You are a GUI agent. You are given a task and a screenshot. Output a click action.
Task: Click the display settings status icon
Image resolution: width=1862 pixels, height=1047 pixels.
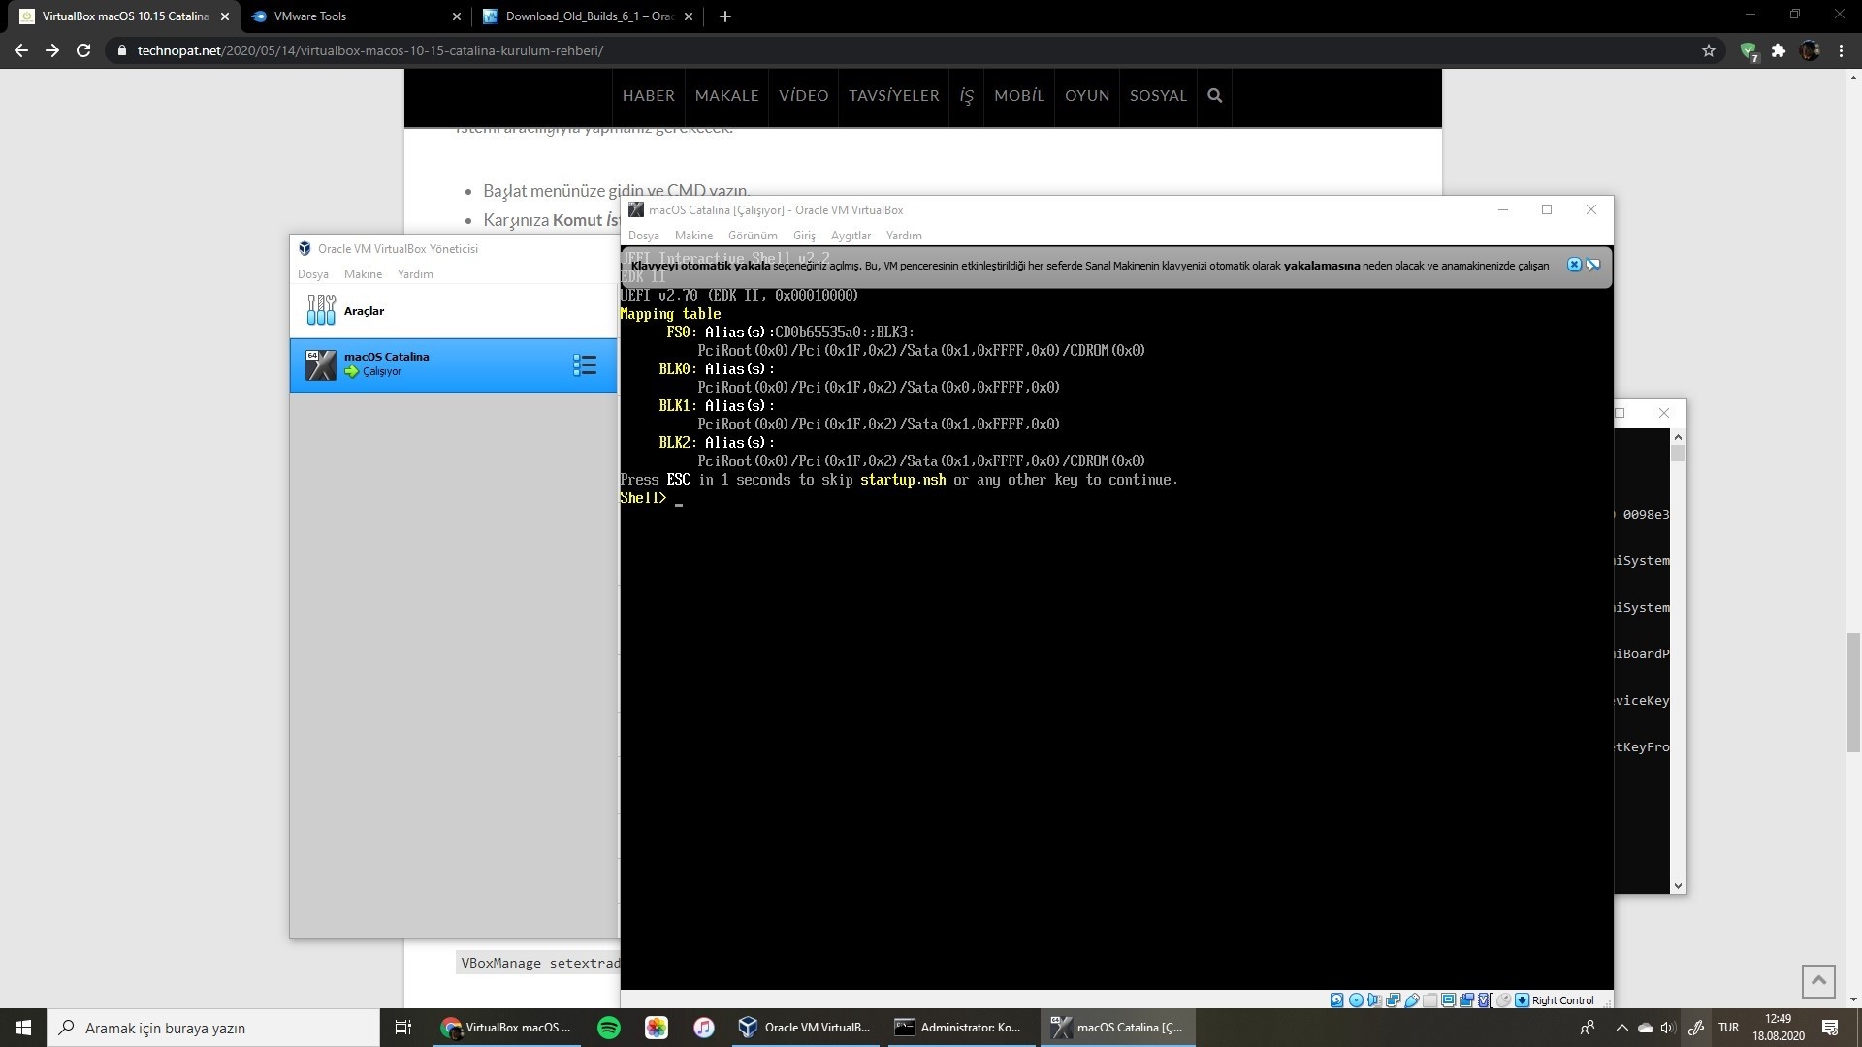point(1448,1000)
